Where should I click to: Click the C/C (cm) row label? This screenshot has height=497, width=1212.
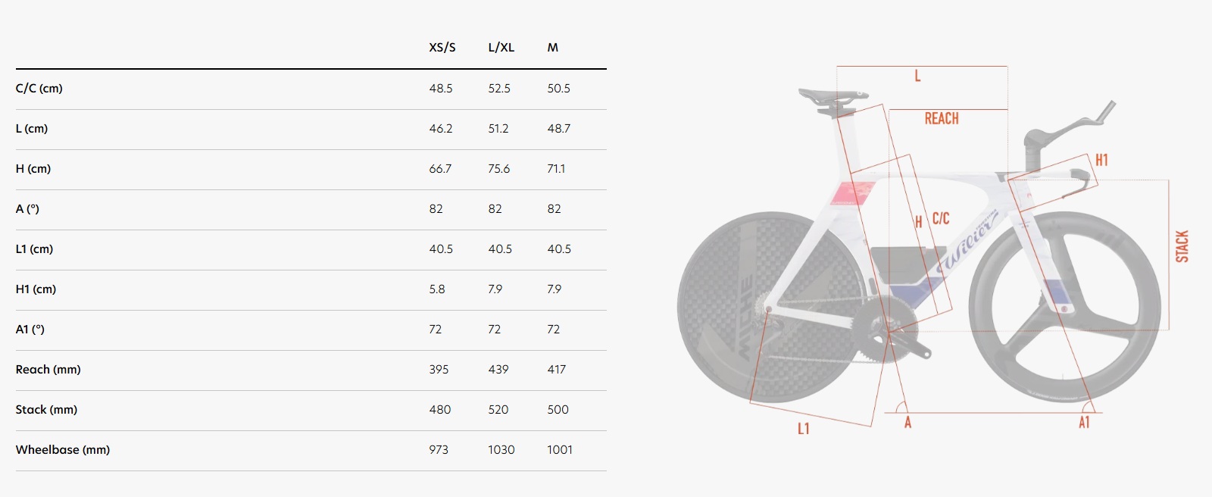click(x=39, y=89)
